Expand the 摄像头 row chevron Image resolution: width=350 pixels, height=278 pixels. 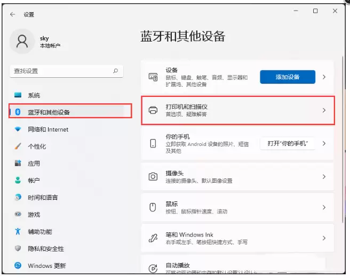click(324, 177)
